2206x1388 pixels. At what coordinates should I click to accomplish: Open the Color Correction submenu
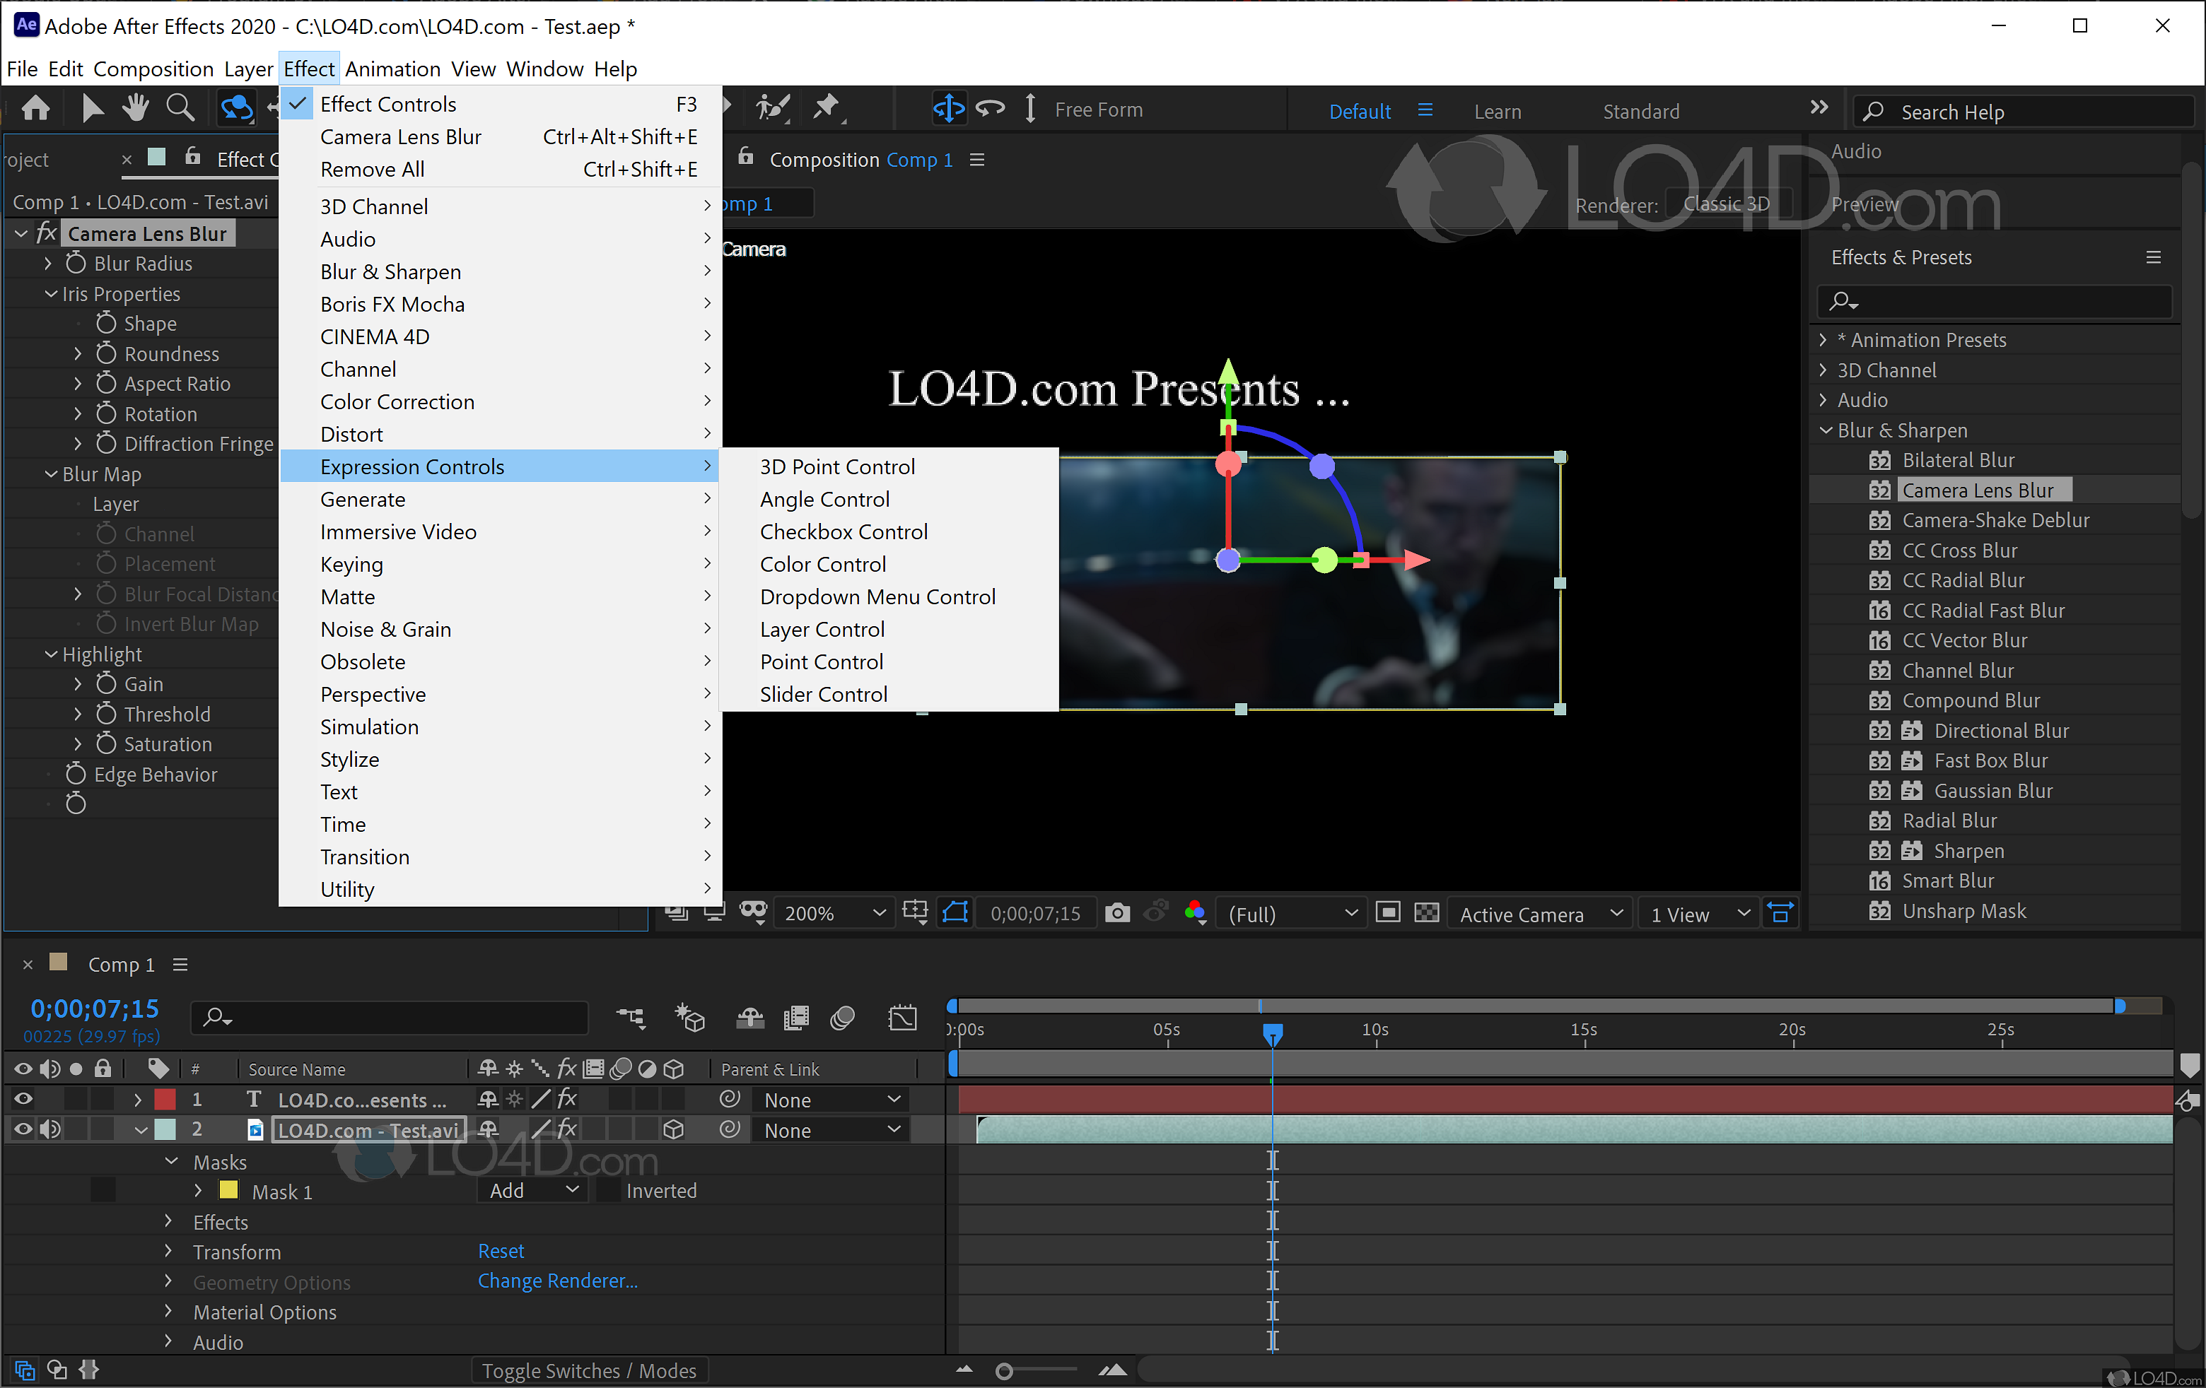(x=500, y=402)
